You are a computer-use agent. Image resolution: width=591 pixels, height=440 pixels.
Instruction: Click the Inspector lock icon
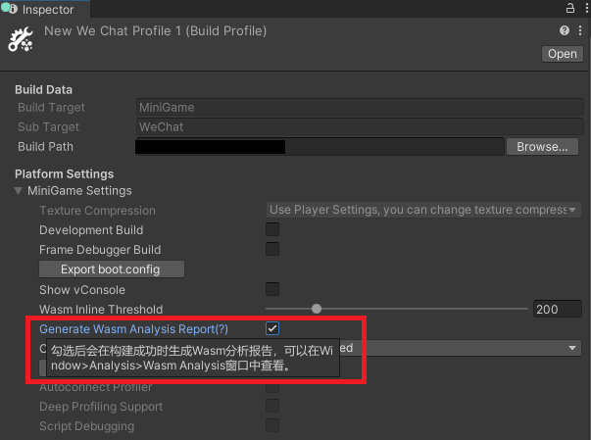point(570,8)
